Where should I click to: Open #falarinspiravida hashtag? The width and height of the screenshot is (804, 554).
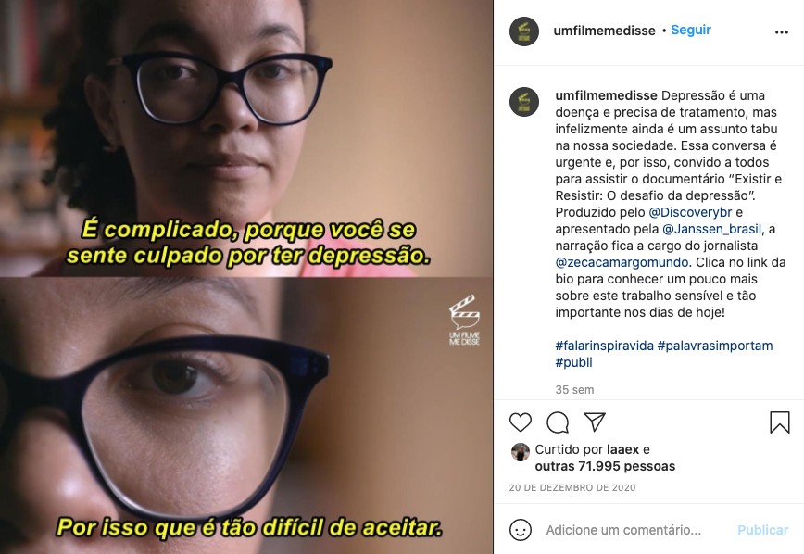pyautogui.click(x=604, y=346)
